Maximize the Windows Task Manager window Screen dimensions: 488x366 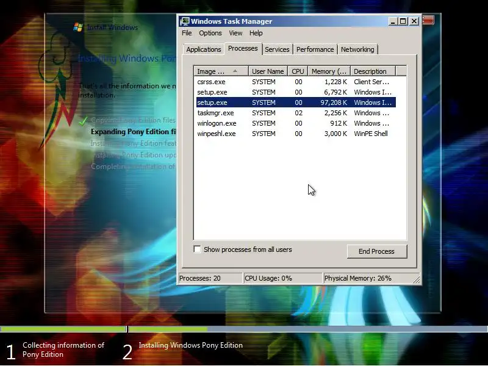(x=403, y=21)
